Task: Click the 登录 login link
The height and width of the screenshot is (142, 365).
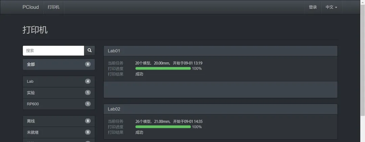Action: [313, 7]
